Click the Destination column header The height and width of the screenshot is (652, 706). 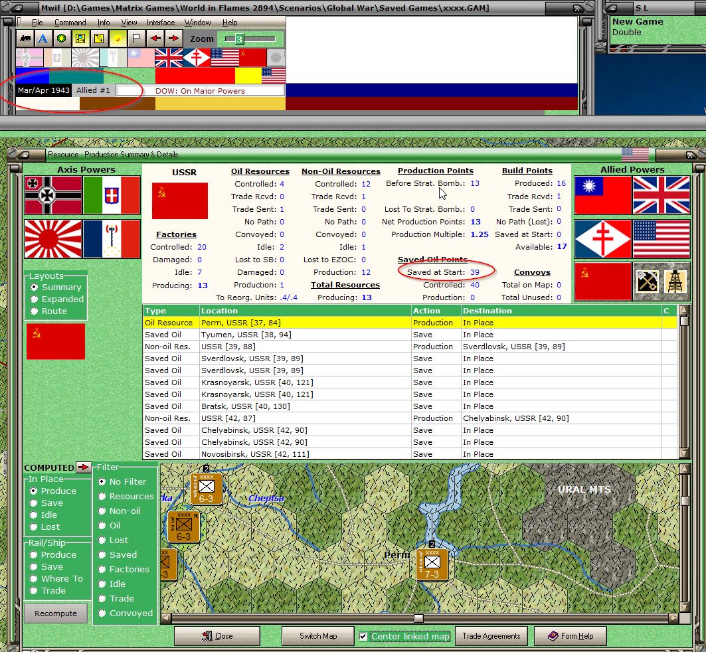click(x=561, y=311)
